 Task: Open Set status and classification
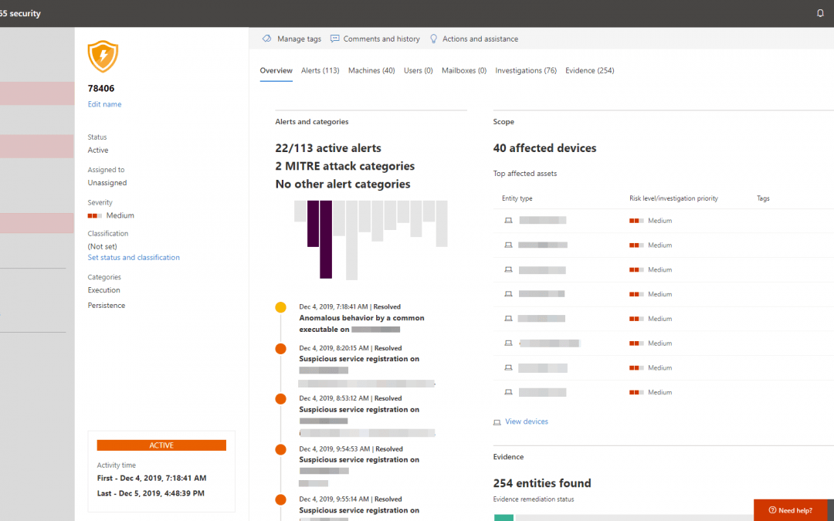click(134, 256)
